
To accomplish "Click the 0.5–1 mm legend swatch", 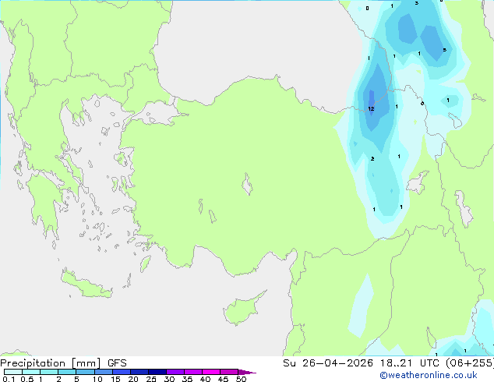I will pyautogui.click(x=31, y=372).
